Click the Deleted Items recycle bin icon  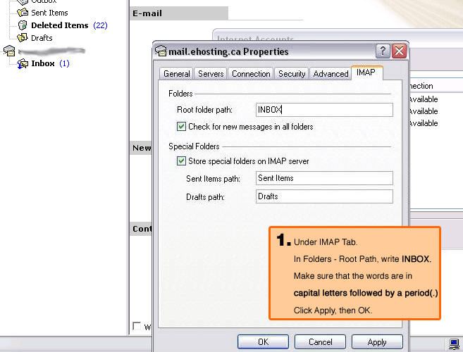tap(23, 25)
